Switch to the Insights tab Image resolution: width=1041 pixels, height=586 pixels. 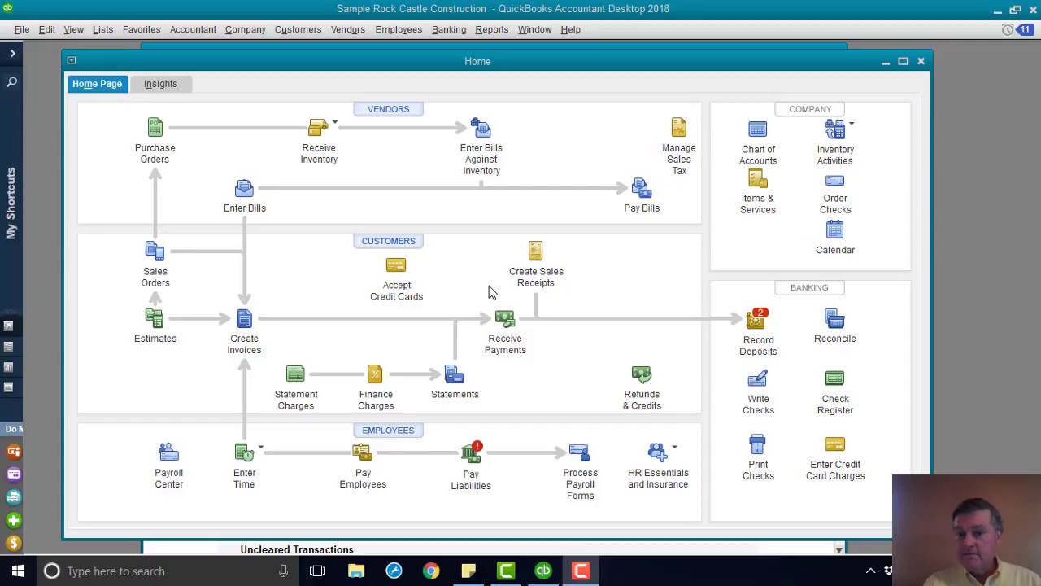pyautogui.click(x=160, y=84)
